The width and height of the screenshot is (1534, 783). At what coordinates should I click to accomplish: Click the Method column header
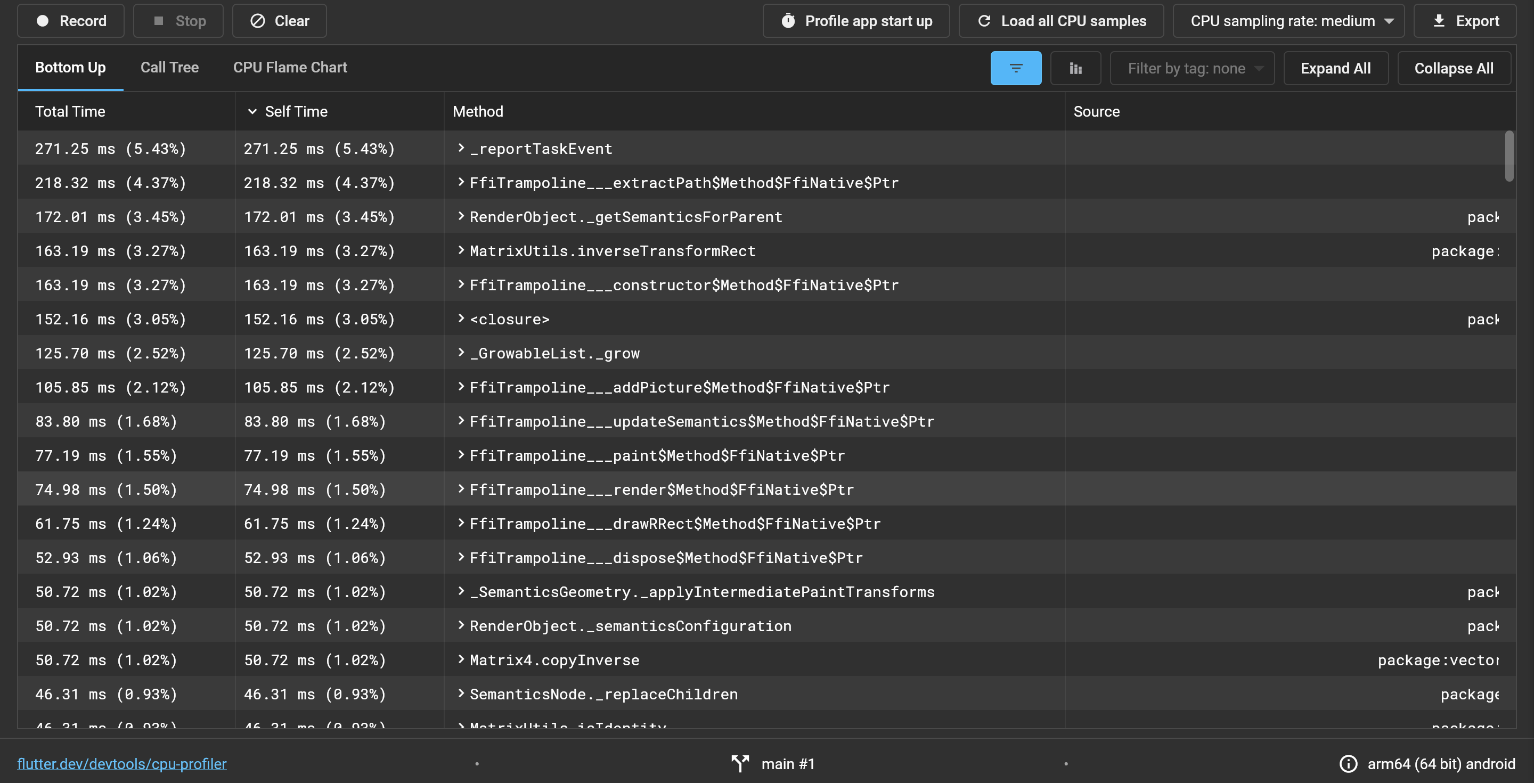click(478, 111)
